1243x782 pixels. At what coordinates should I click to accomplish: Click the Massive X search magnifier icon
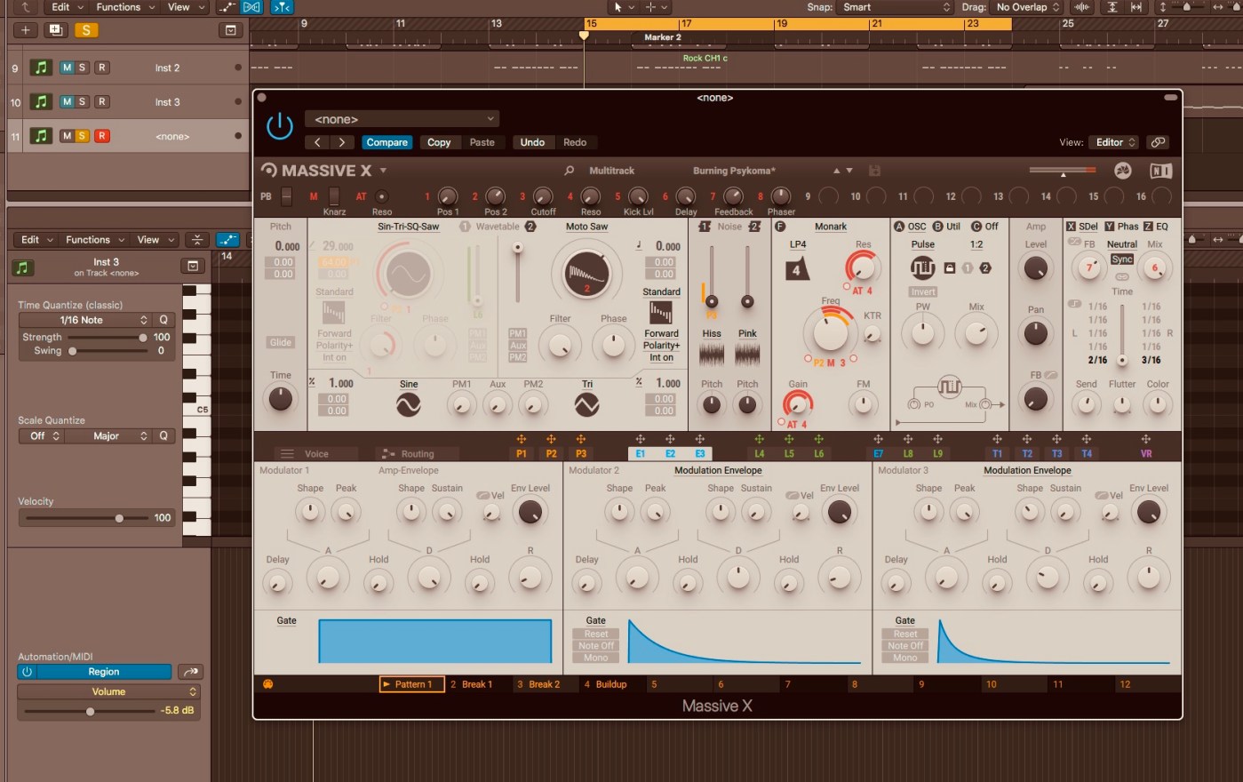[x=569, y=171]
